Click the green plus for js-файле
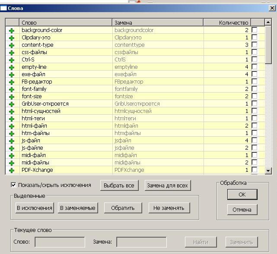 pyautogui.click(x=12, y=148)
